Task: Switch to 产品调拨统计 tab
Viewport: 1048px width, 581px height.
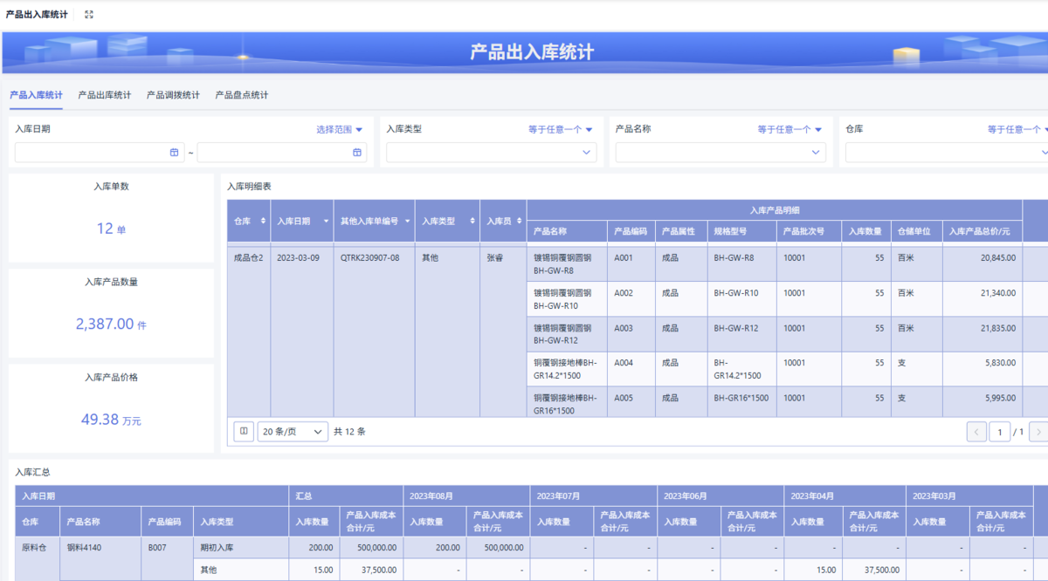Action: [x=173, y=95]
